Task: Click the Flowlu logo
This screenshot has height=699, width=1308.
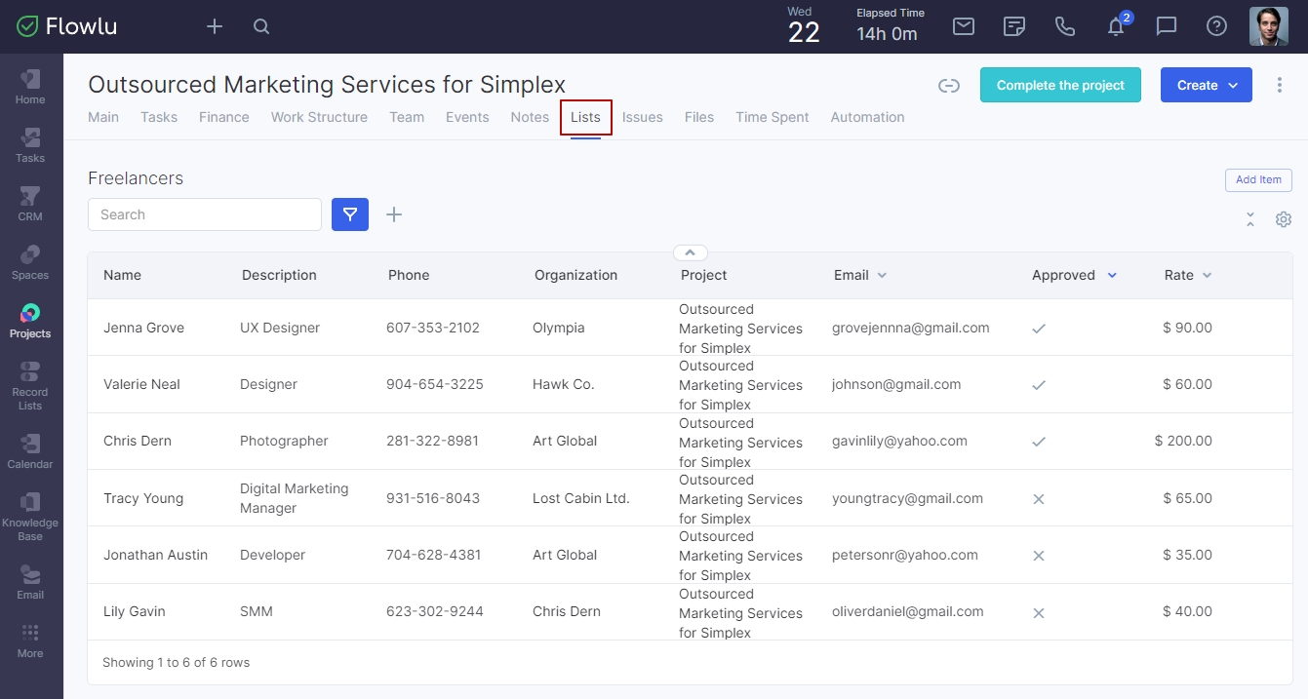Action: [x=67, y=26]
